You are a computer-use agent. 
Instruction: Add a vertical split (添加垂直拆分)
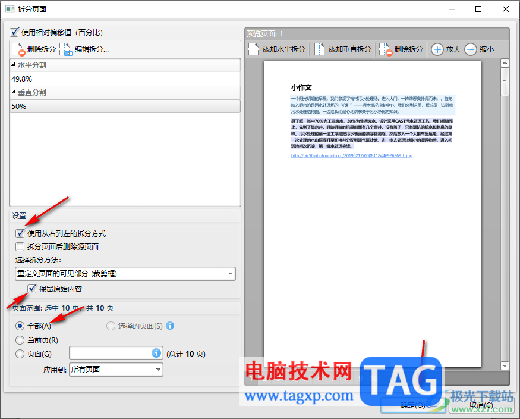343,49
